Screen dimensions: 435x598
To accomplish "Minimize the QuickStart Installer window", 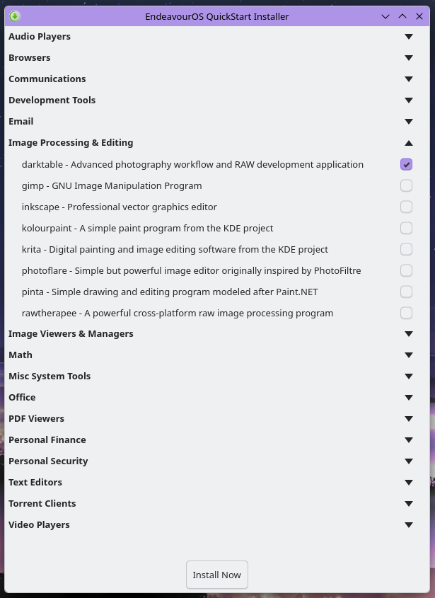I will click(385, 16).
